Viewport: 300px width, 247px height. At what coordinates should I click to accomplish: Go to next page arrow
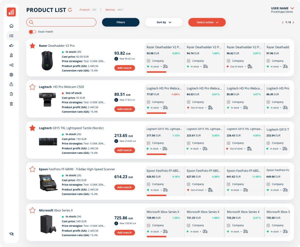coord(293,22)
